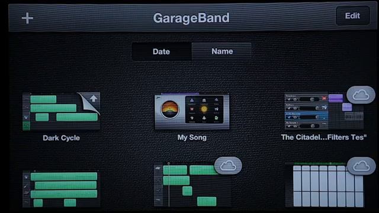Open the Dark Cycle song thumbnail
The height and width of the screenshot is (213, 379).
tap(61, 111)
